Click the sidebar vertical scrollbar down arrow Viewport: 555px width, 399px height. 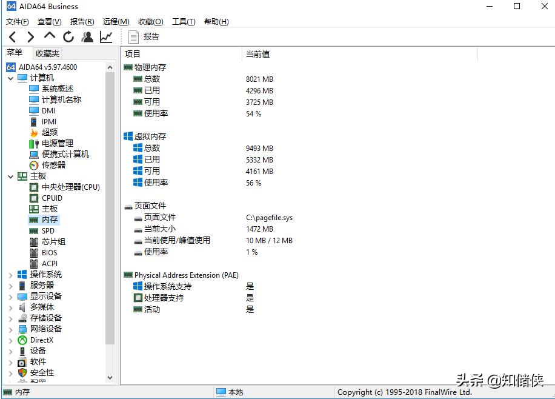[x=110, y=378]
